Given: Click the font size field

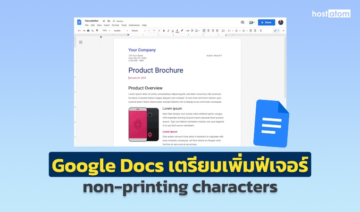Looking at the screenshot, I should coord(154,31).
